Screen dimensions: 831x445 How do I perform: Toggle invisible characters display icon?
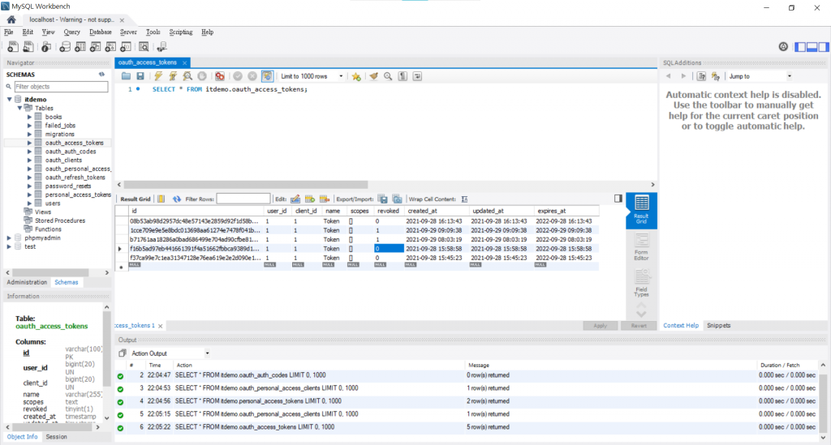click(403, 76)
